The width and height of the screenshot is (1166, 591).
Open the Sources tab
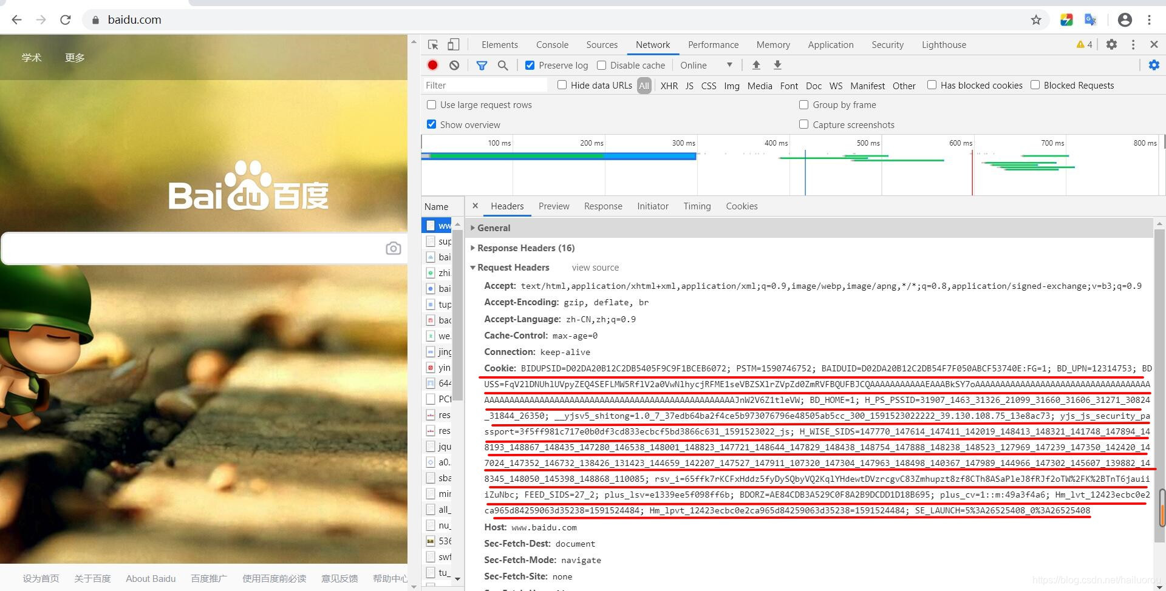pyautogui.click(x=602, y=44)
